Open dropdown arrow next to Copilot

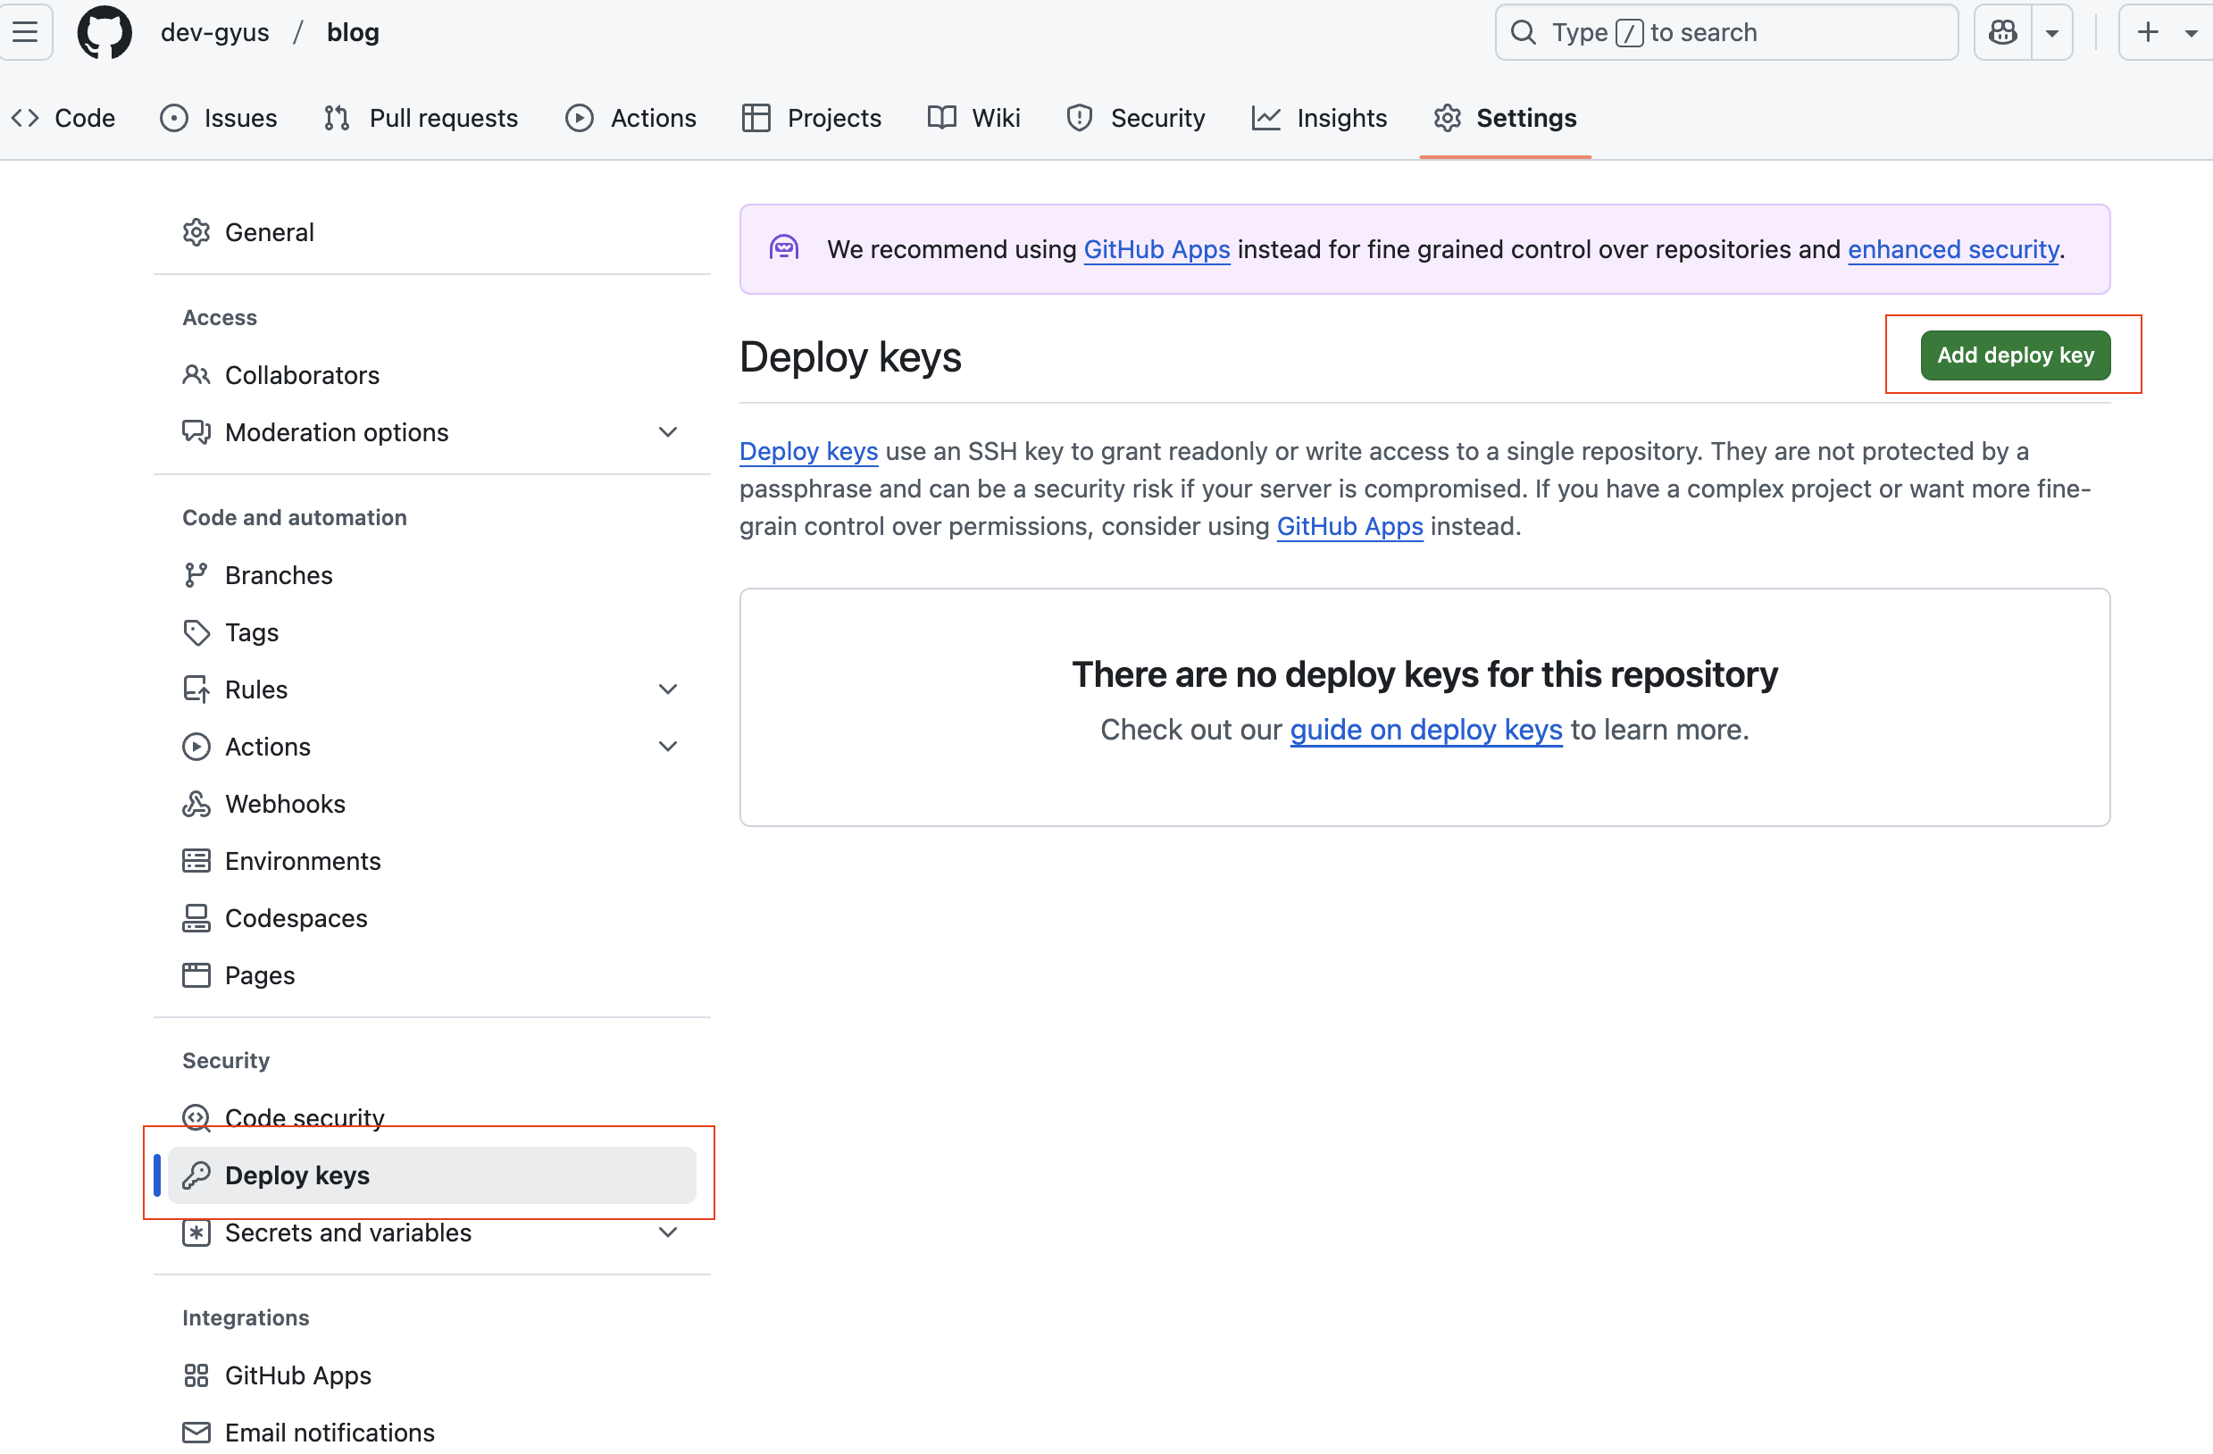pos(2051,32)
